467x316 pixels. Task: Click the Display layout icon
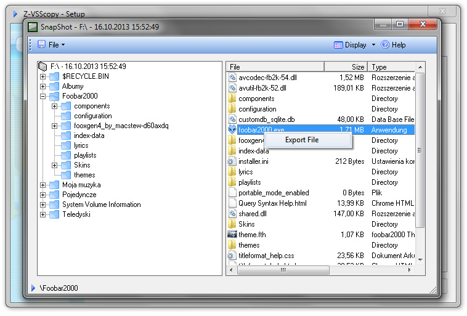[338, 45]
